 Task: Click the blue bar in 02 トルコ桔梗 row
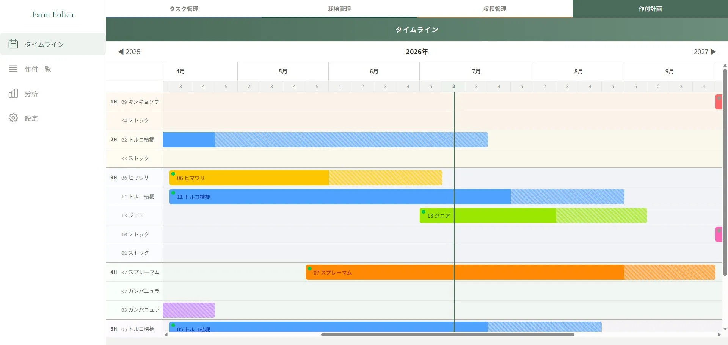[325, 140]
